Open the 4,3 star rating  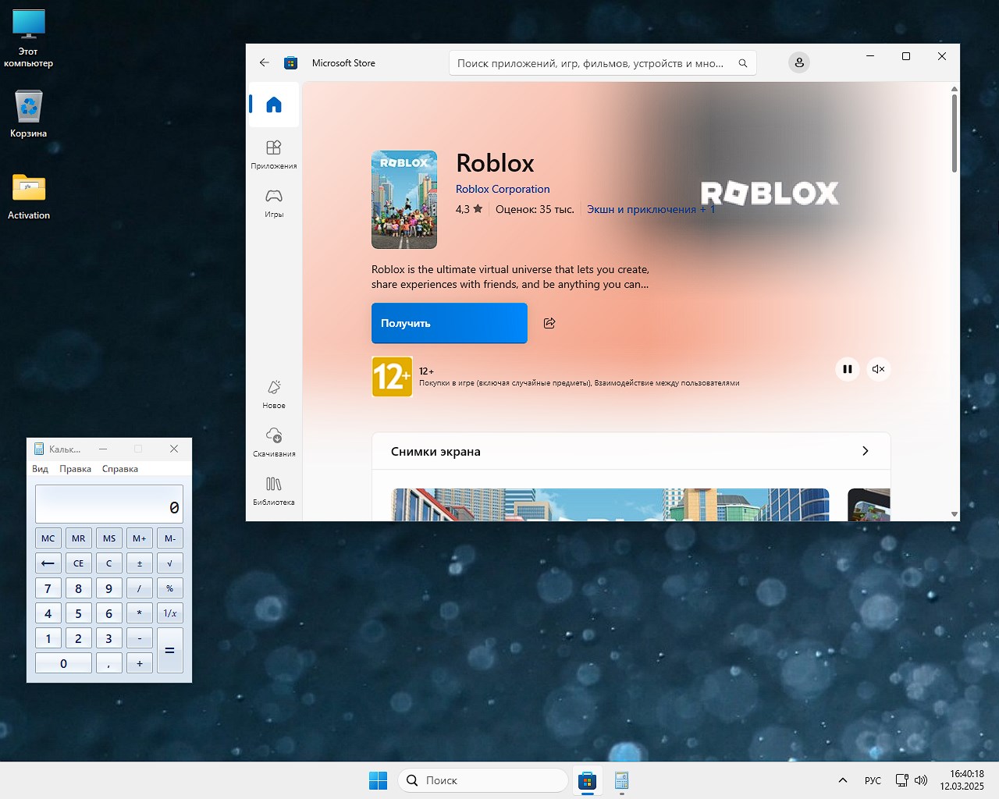point(469,209)
